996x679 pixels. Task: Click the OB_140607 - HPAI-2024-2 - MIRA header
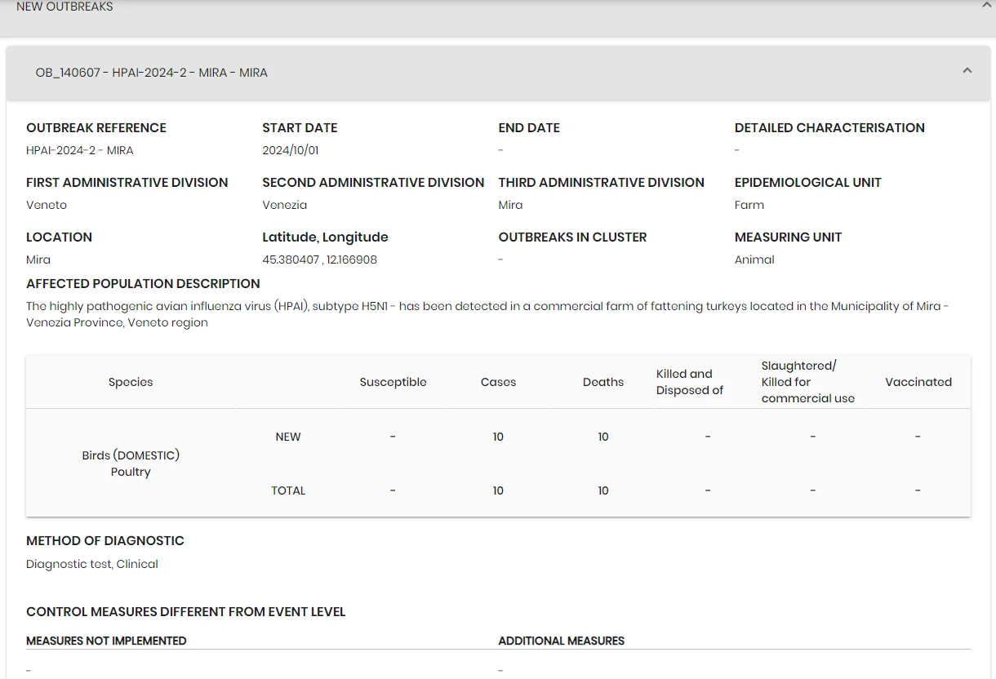[x=152, y=73]
